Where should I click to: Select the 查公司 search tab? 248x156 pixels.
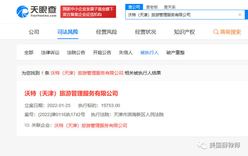[134, 7]
